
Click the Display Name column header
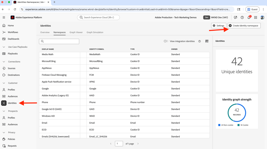tap(48, 49)
